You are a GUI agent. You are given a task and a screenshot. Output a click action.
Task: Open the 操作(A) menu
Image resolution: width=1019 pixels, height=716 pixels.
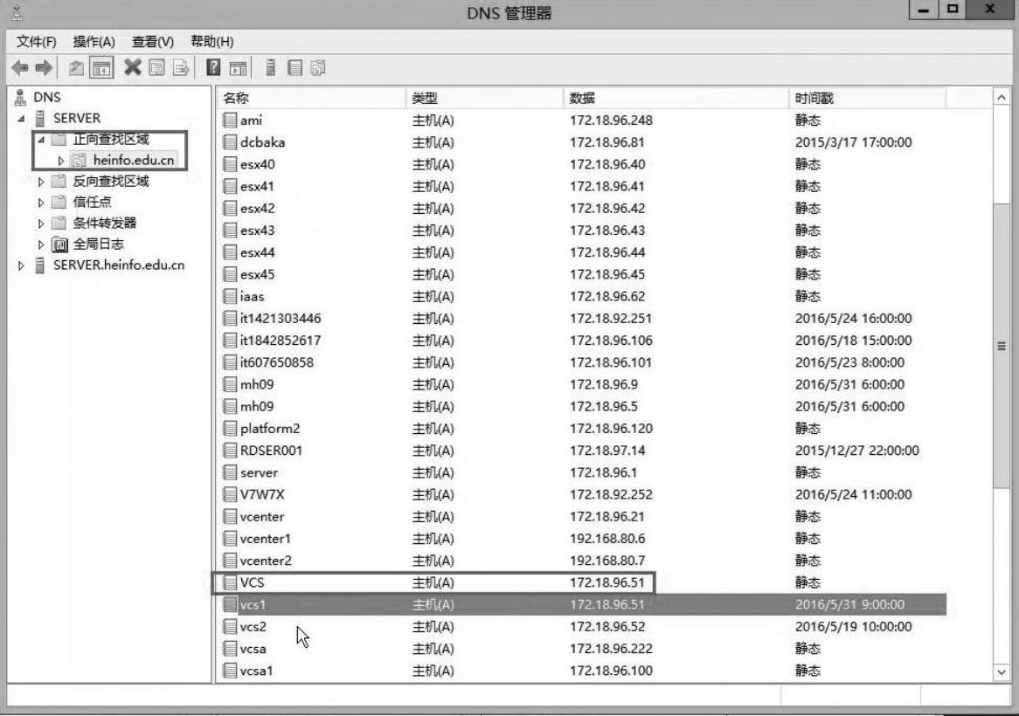(x=94, y=42)
